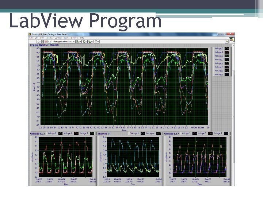Open the Edit menu
The height and width of the screenshot is (197, 263).
pos(36,38)
